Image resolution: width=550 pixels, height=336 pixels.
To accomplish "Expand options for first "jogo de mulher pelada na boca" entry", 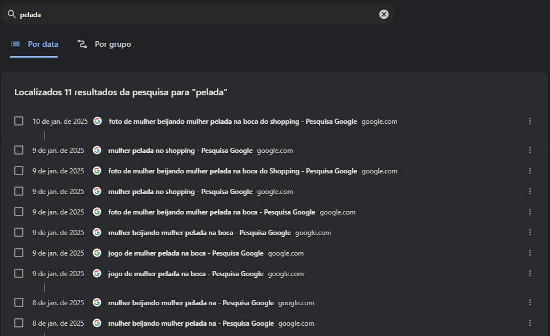I will (x=529, y=253).
